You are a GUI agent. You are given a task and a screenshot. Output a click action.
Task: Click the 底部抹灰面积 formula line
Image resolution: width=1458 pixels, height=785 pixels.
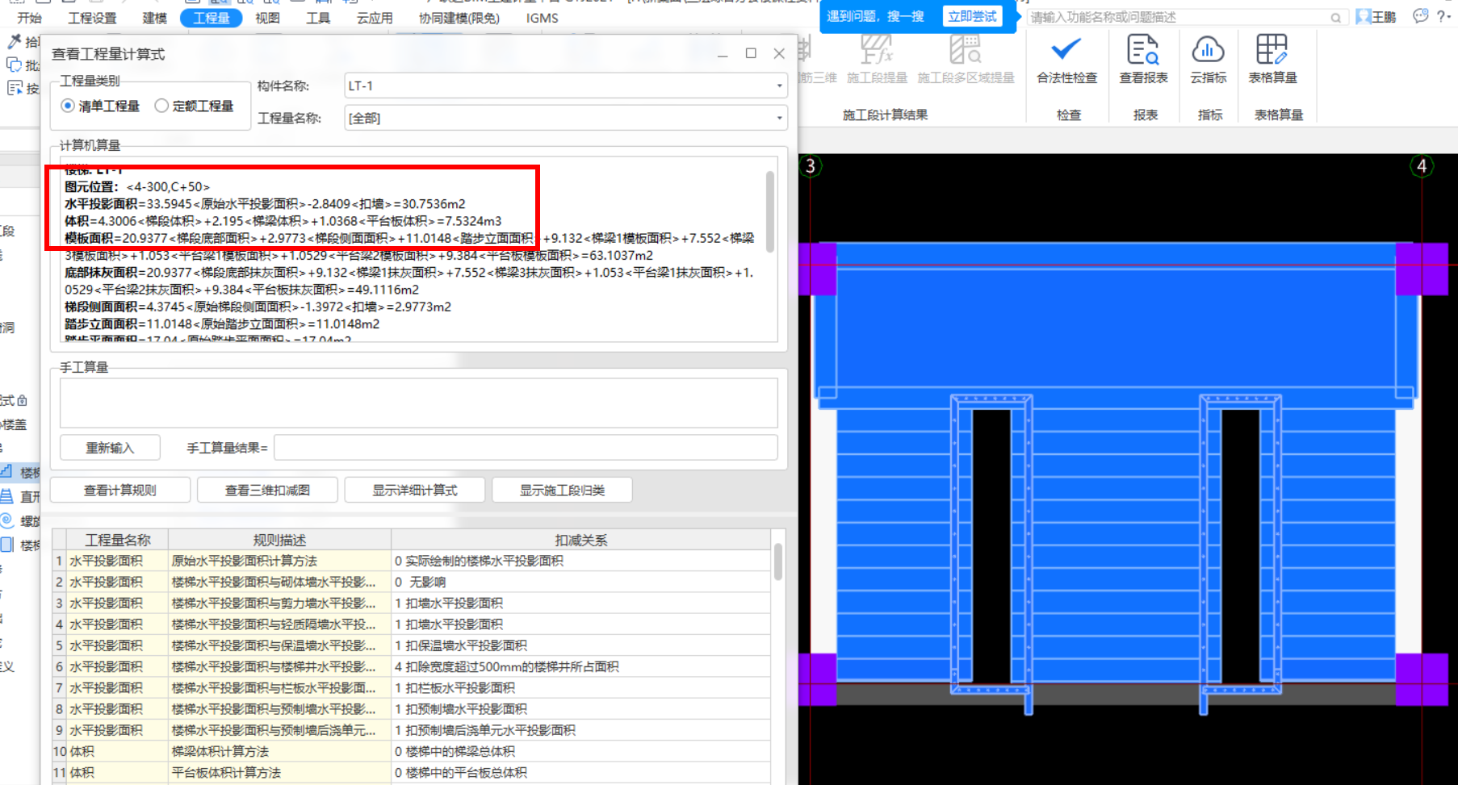coord(408,281)
